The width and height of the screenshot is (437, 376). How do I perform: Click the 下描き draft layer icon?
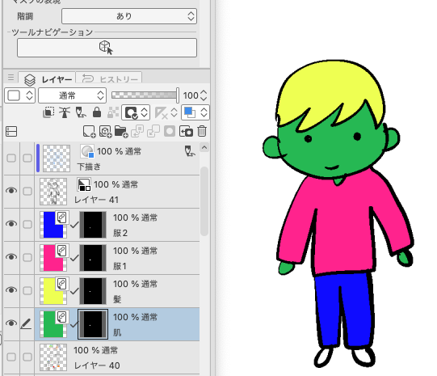(x=190, y=151)
